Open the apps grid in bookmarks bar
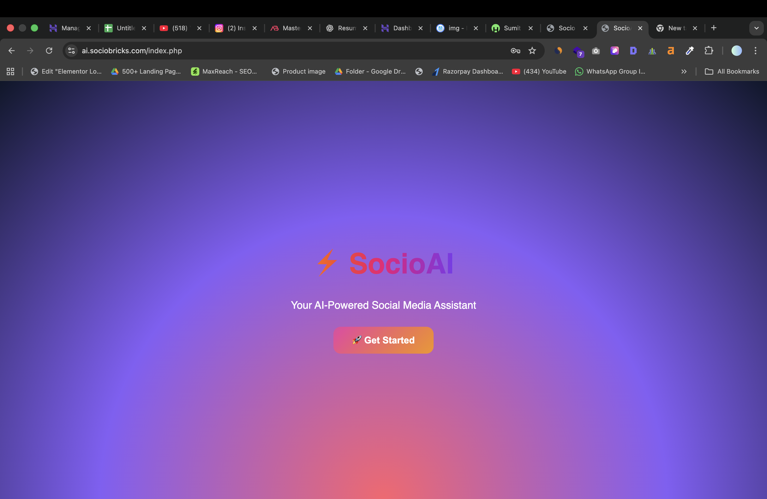This screenshot has width=767, height=499. click(x=10, y=72)
